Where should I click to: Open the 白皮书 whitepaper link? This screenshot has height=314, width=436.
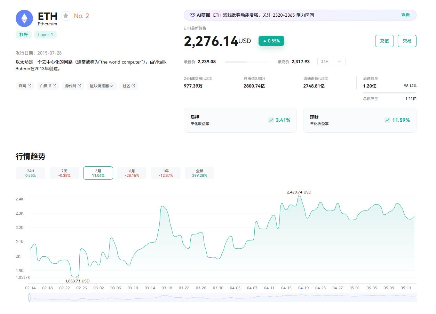tap(48, 86)
